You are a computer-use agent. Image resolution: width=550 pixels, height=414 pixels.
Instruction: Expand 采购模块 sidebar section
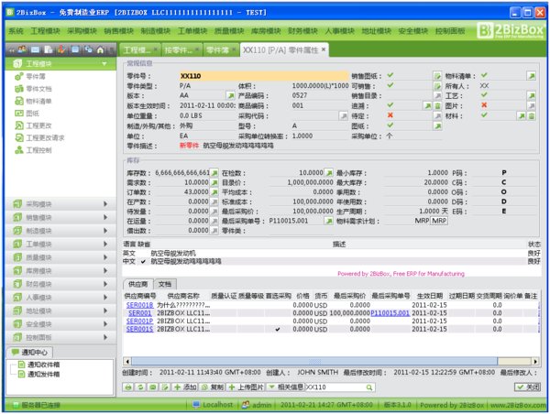60,204
